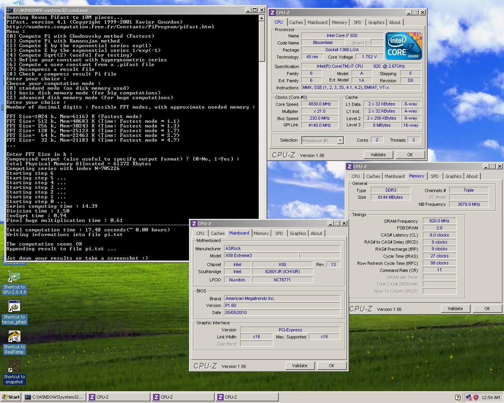Click the Bus Speed 230.0 MHz value
The height and width of the screenshot is (403, 504).
(320, 118)
